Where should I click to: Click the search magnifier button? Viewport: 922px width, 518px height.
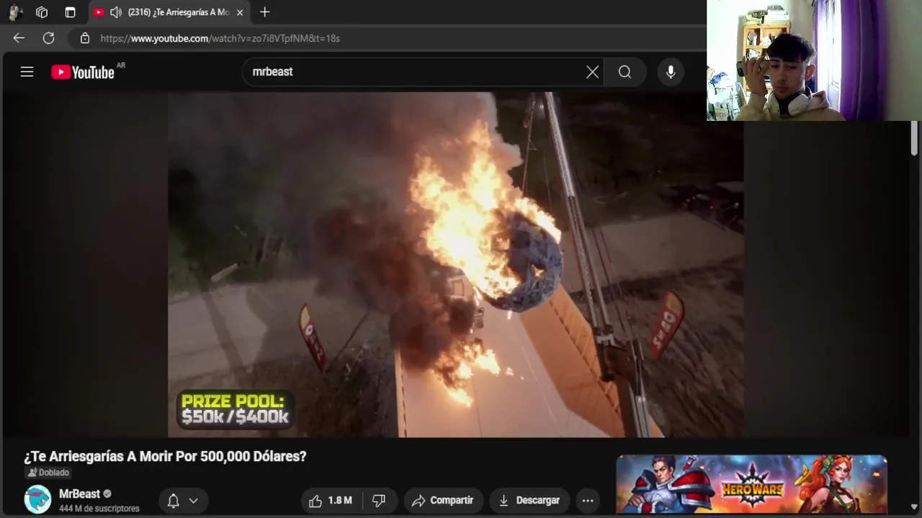(x=625, y=72)
